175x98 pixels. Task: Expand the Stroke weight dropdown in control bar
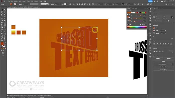[x=29, y=4]
